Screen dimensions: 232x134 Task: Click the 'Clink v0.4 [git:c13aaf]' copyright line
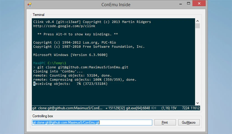click(92, 22)
